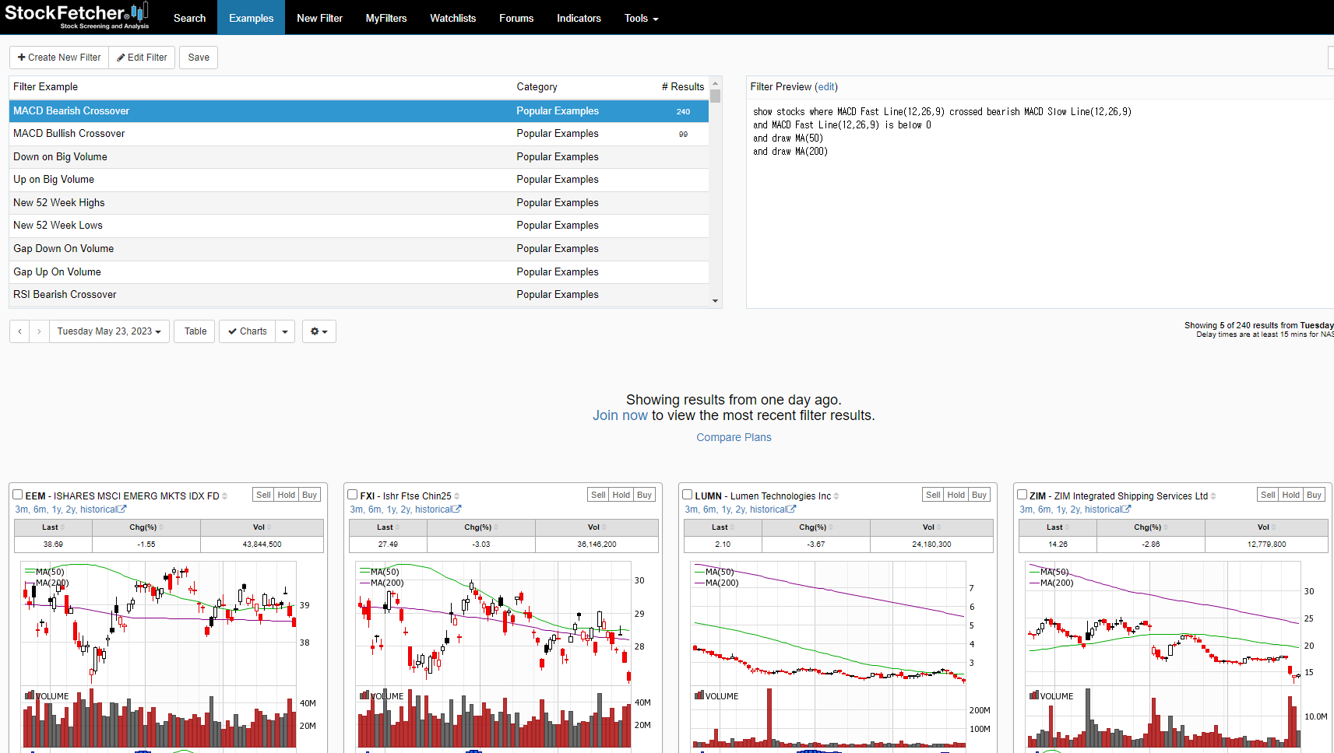Mark ZIM as Sell
This screenshot has height=753, width=1334.
[x=1268, y=495]
